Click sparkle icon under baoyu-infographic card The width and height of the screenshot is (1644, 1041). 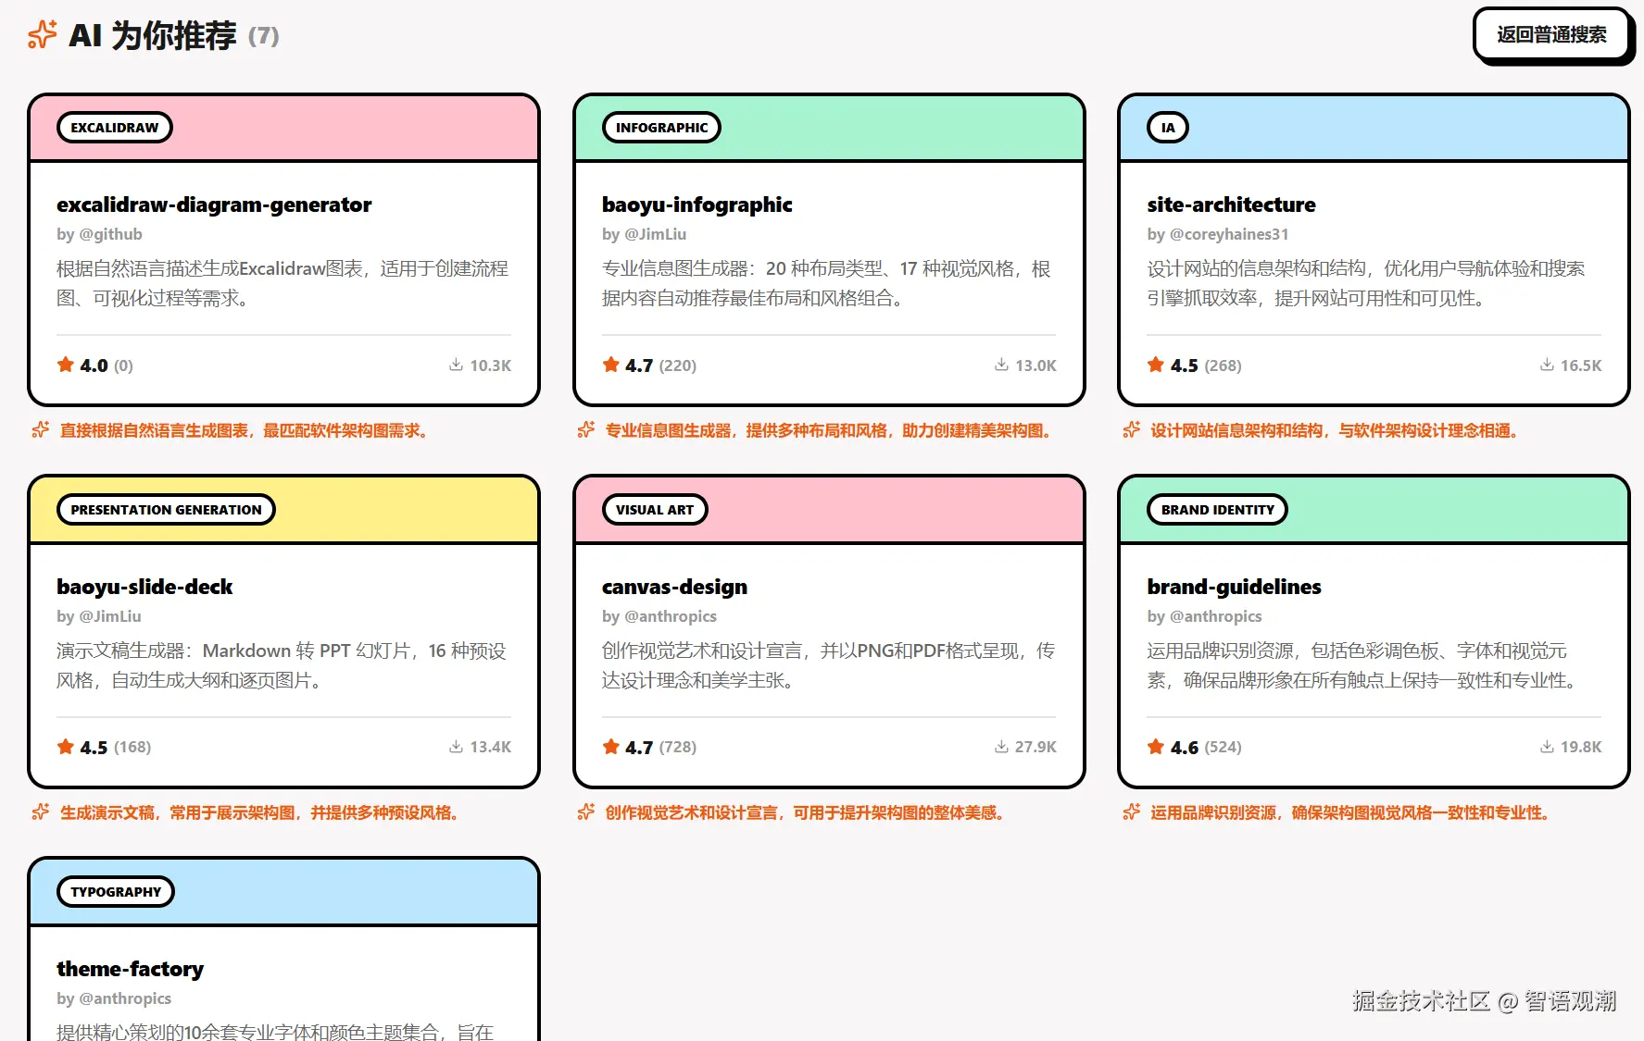[586, 430]
